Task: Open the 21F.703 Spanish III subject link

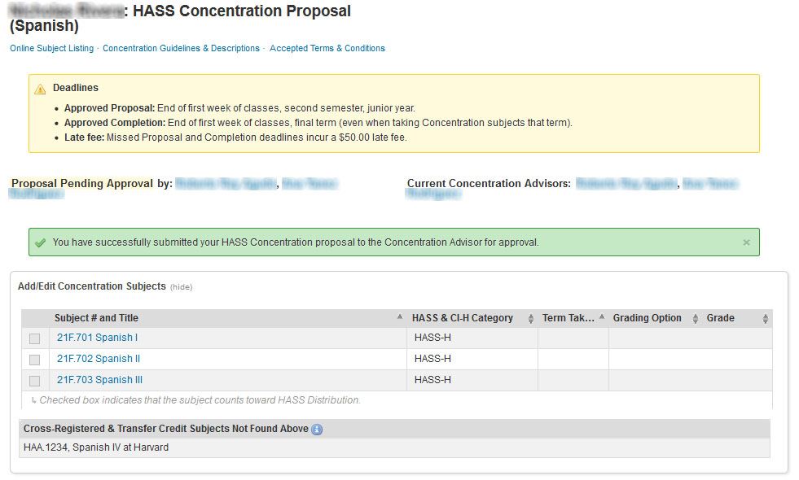Action: (x=99, y=380)
